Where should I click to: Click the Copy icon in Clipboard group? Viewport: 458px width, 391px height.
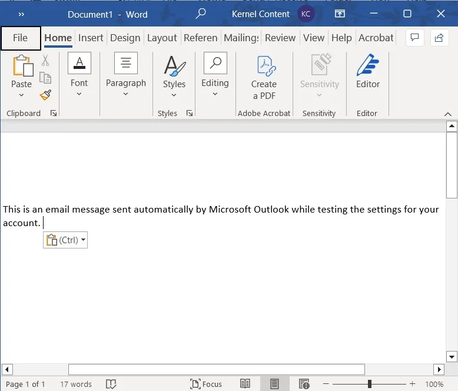[45, 78]
